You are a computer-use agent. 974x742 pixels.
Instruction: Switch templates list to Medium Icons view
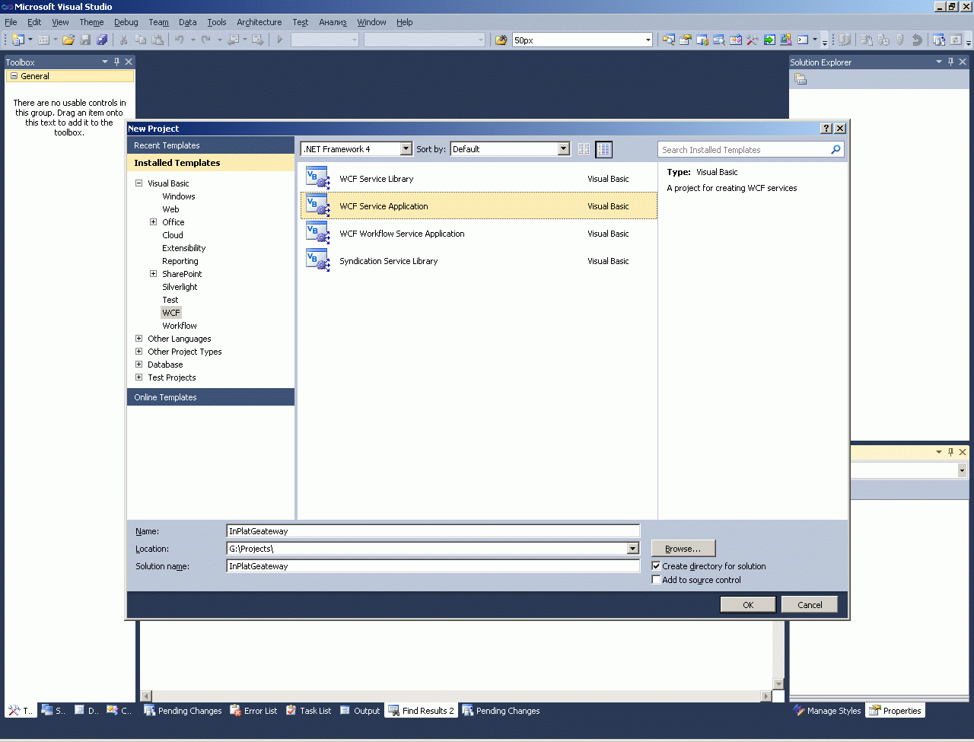pos(603,149)
